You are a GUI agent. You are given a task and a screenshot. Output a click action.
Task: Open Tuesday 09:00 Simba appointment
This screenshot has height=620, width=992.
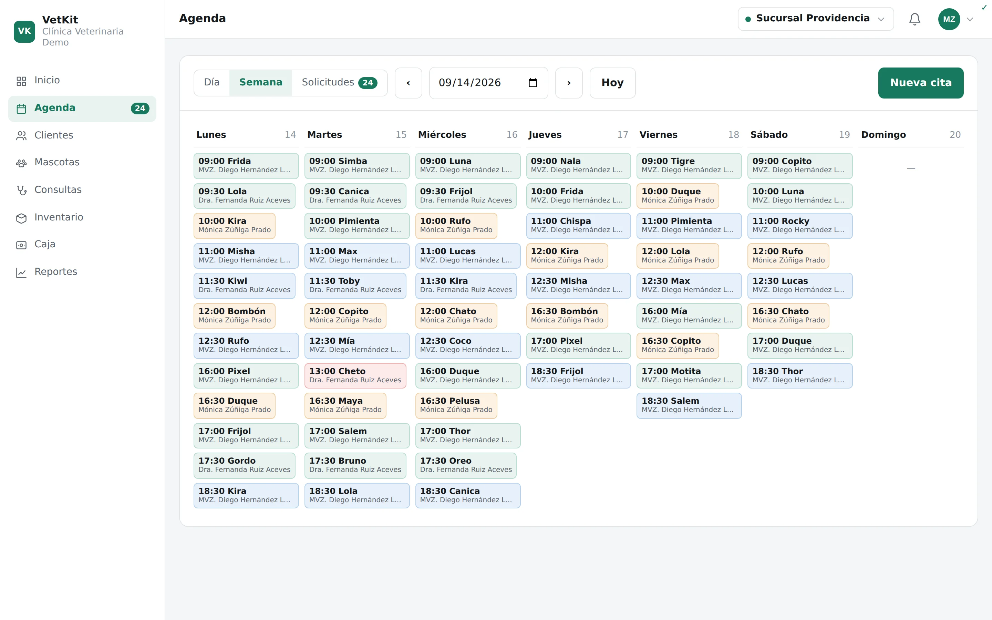tap(356, 166)
